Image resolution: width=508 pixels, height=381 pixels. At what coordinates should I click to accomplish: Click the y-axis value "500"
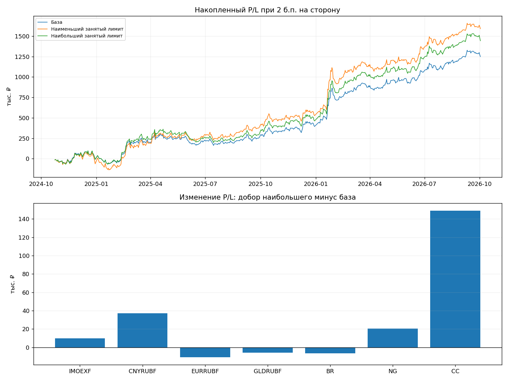[24, 118]
